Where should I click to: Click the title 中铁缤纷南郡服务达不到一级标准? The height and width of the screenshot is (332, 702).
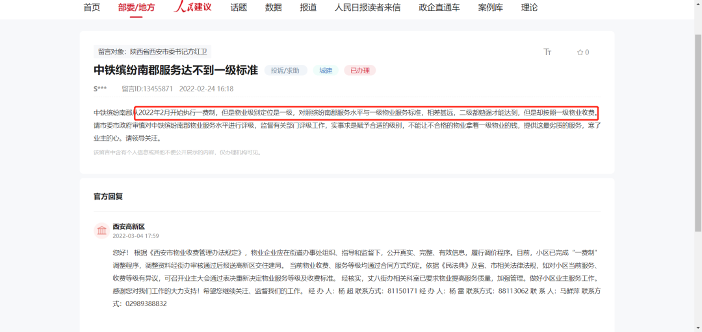pos(176,70)
